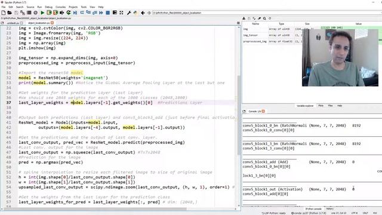This screenshot has width=382, height=215.
Task: Open the File menu
Action: pos(4,7)
